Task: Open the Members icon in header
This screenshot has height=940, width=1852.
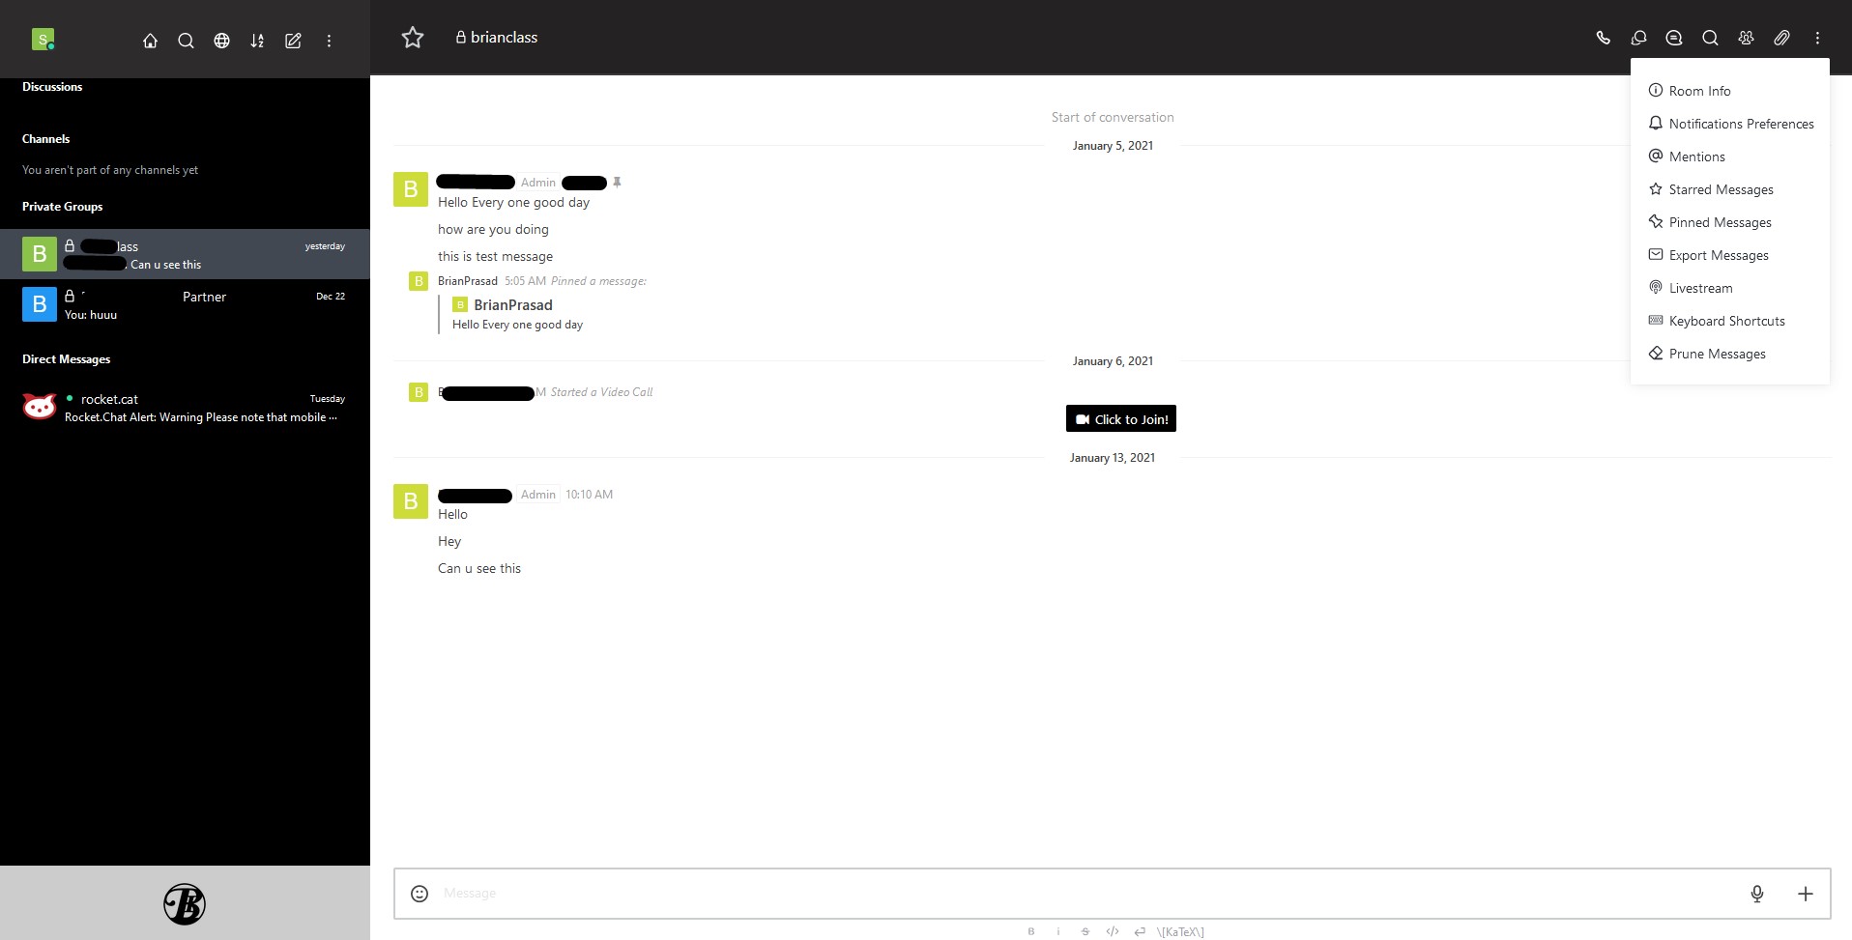Action: (1746, 38)
